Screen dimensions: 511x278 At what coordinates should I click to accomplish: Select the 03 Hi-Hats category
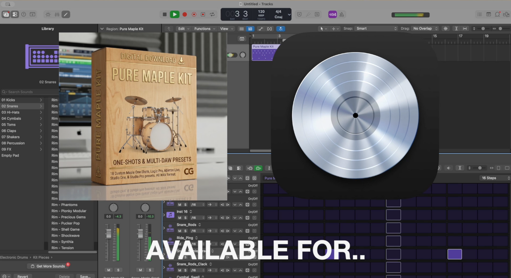point(22,112)
